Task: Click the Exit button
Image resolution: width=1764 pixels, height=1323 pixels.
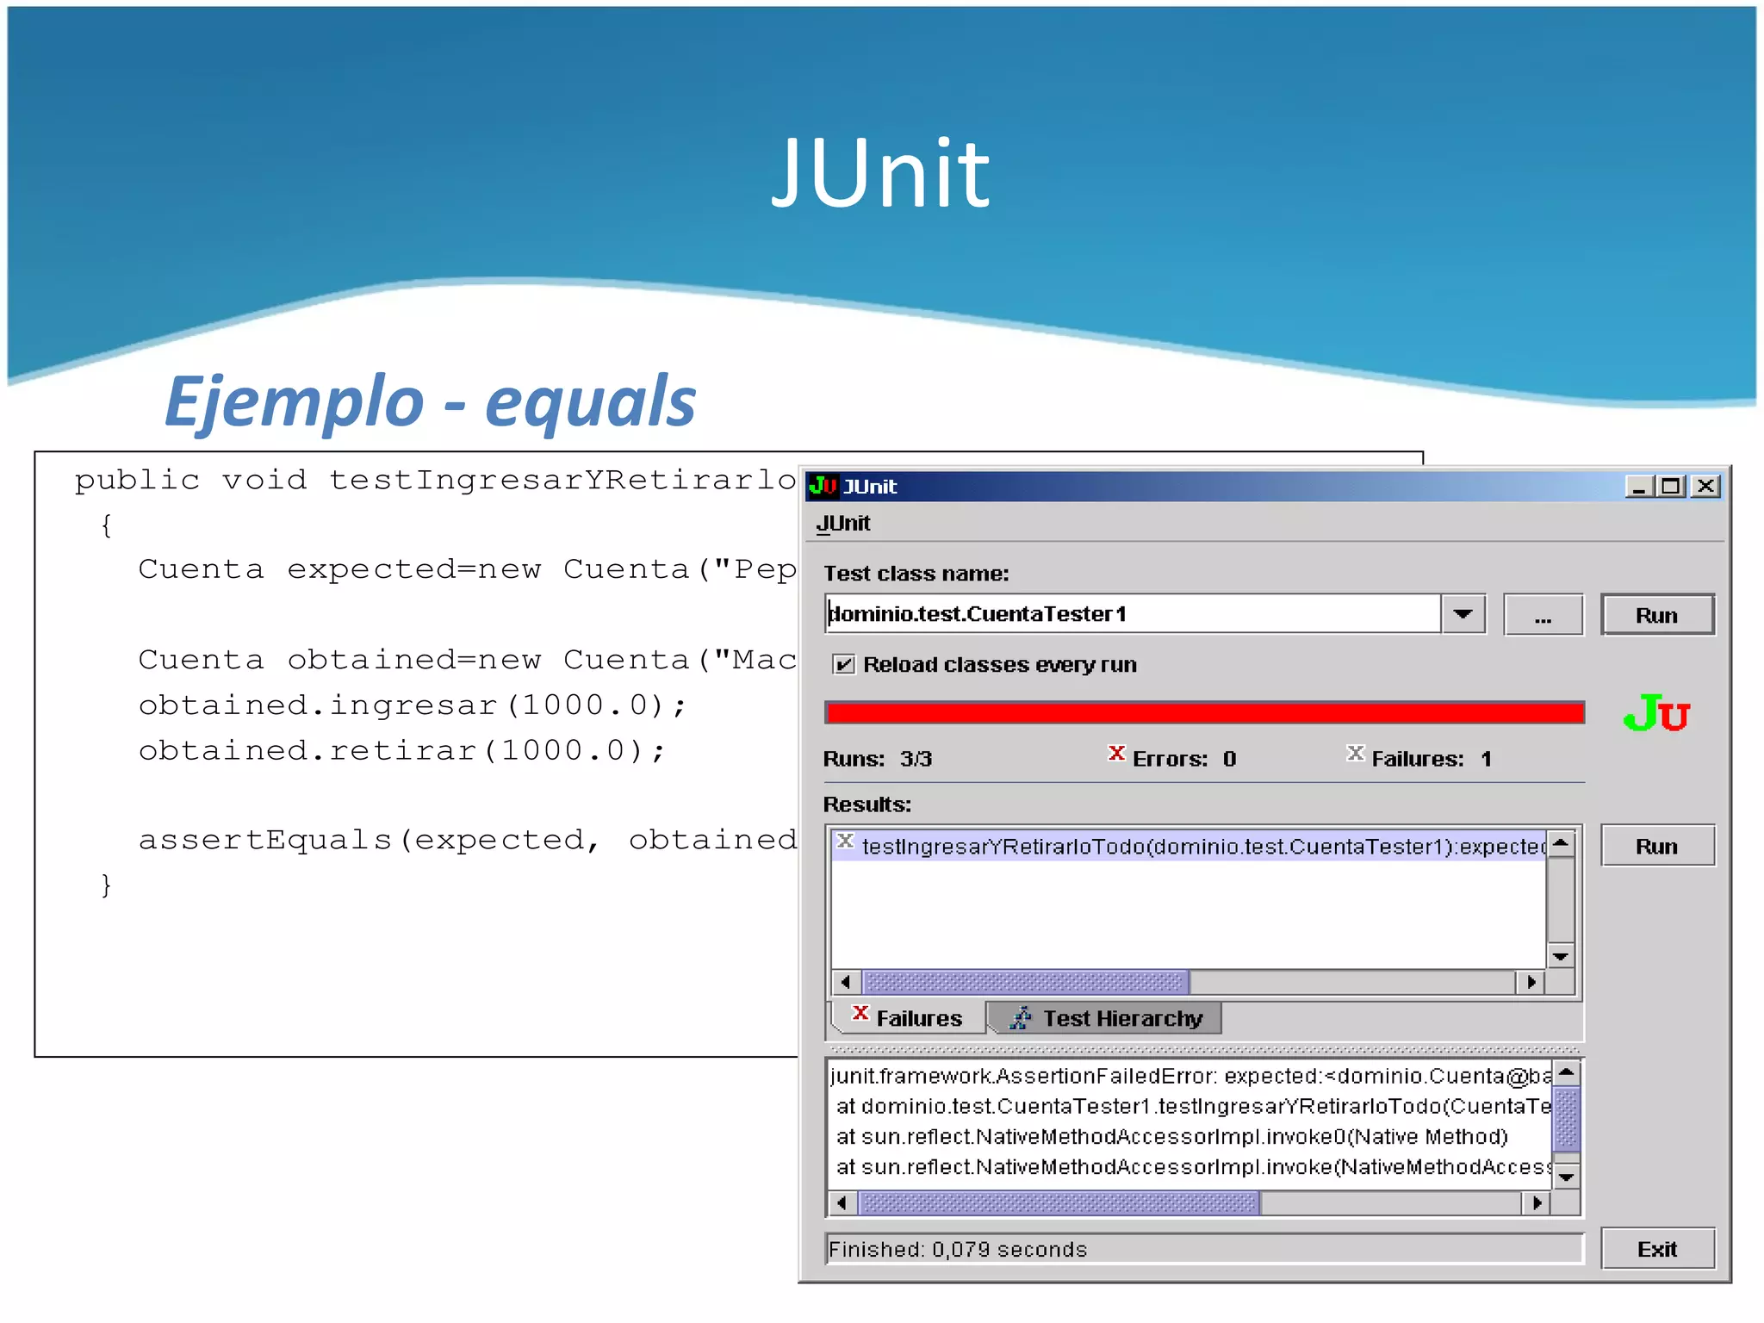Action: coord(1657,1249)
